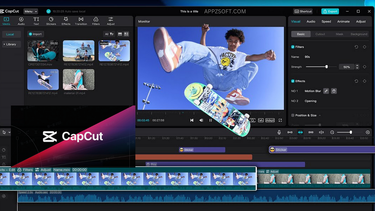
Task: Open the All media filter dropdown
Action: pos(109,34)
